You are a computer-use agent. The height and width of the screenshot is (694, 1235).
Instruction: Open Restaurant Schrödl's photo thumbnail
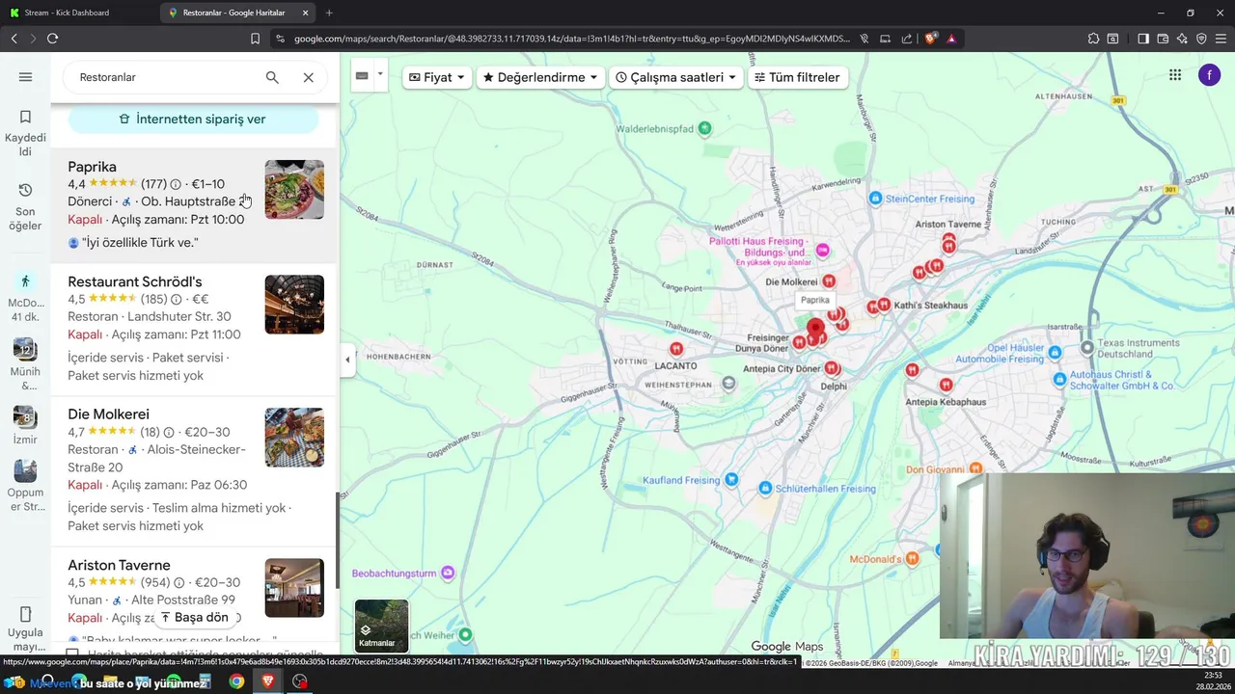[294, 305]
